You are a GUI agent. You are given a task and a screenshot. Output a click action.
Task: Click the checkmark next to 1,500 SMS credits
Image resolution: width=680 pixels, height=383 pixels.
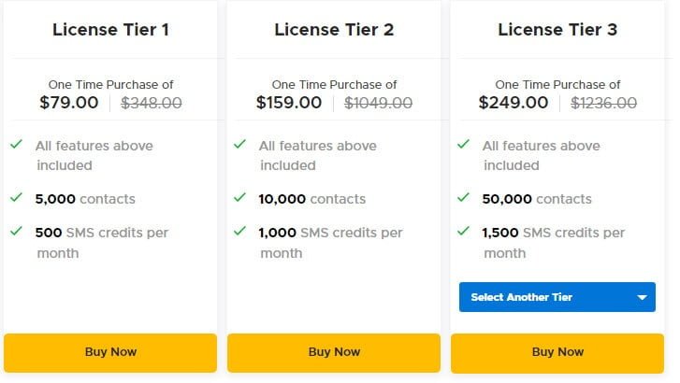pyautogui.click(x=464, y=231)
